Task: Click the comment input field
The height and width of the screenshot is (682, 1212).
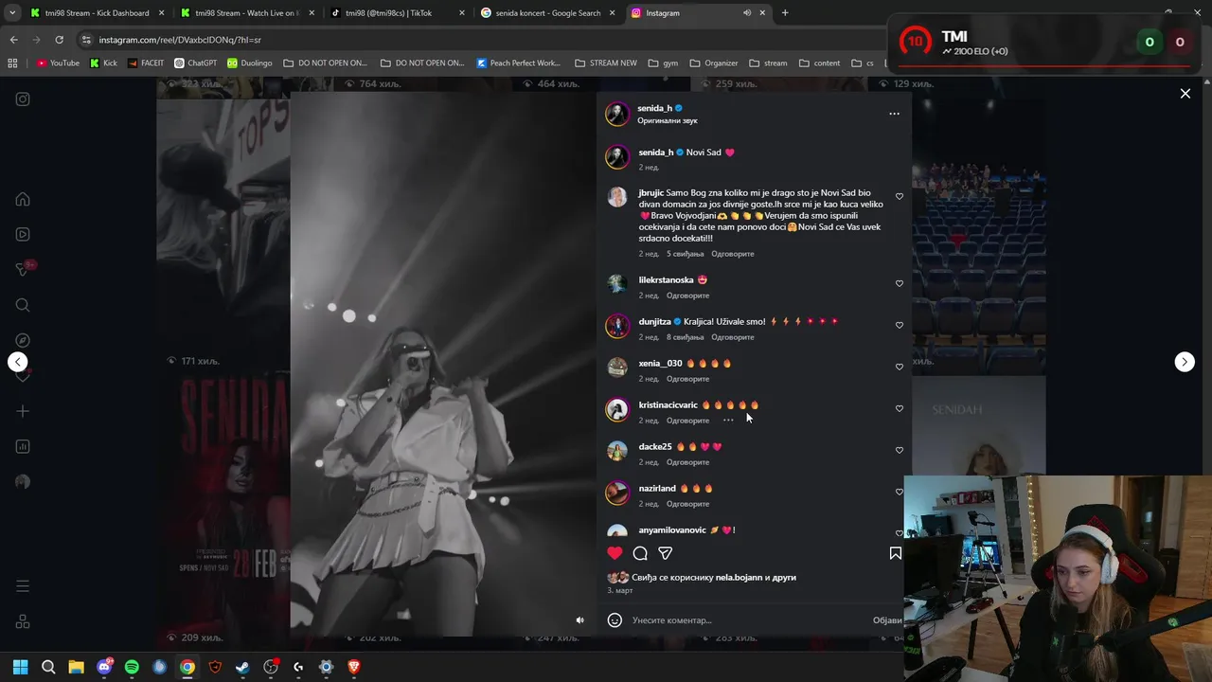Action: pos(748,620)
